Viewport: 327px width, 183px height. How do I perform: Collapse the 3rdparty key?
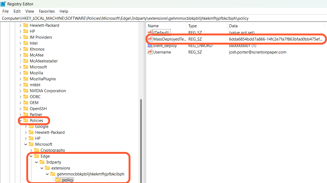tap(37, 162)
